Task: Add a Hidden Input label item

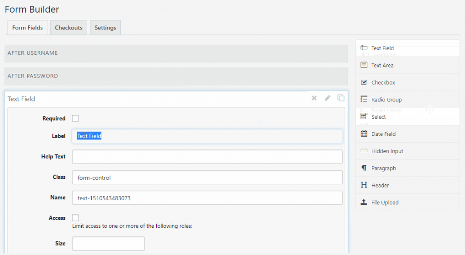Action: 387,151
